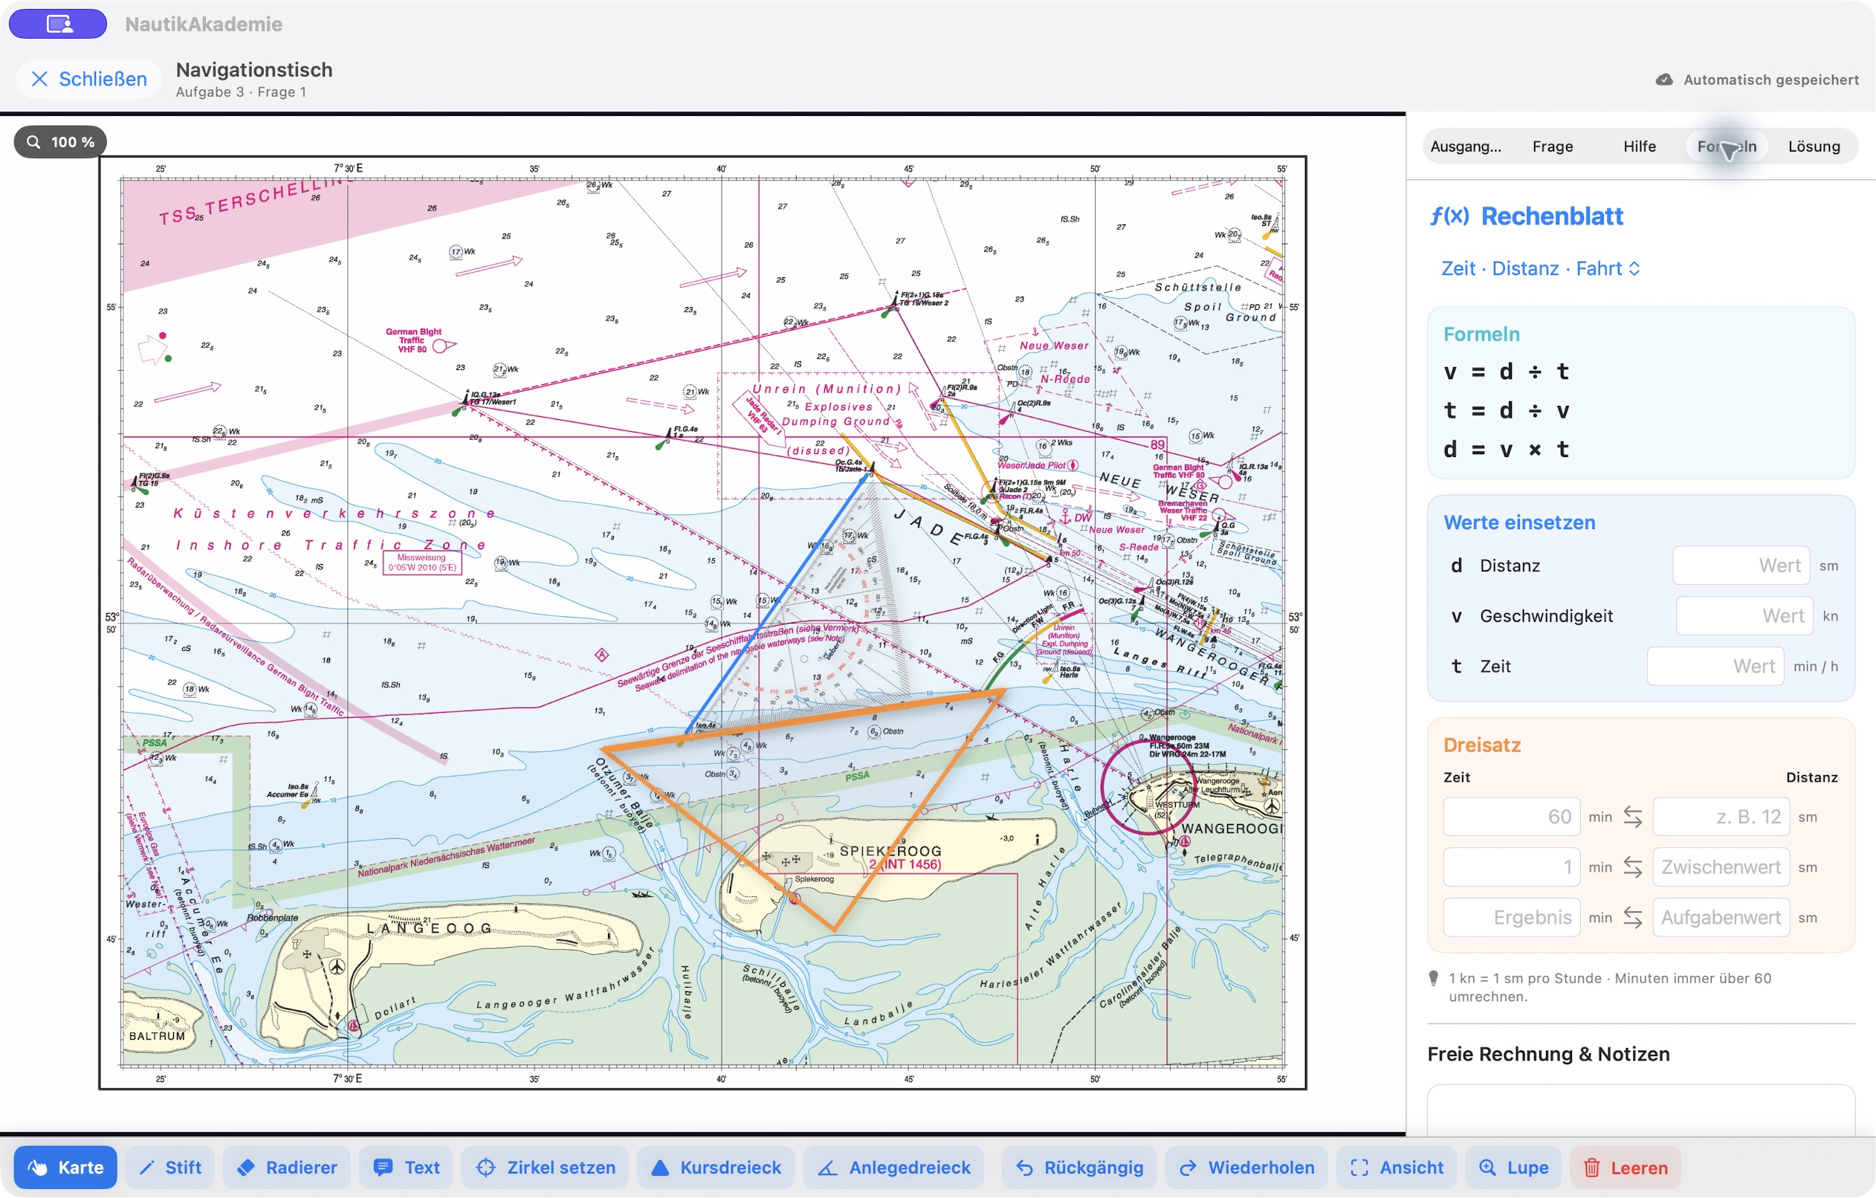Choose the Radierer eraser tool

287,1167
